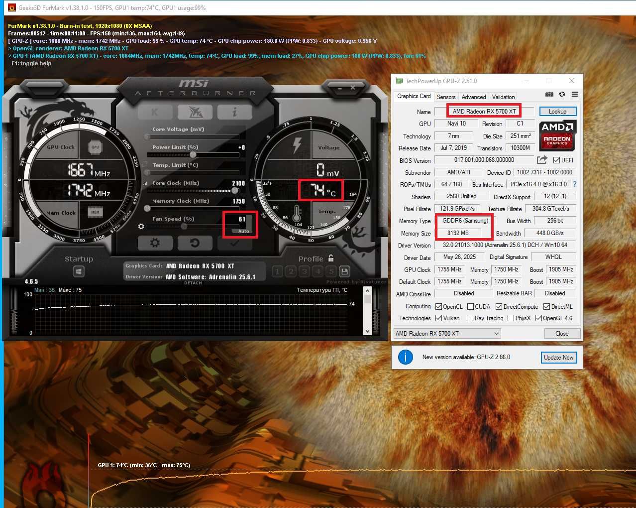636x508 pixels.
Task: Click the Lookup button in GPU-Z
Action: click(557, 112)
